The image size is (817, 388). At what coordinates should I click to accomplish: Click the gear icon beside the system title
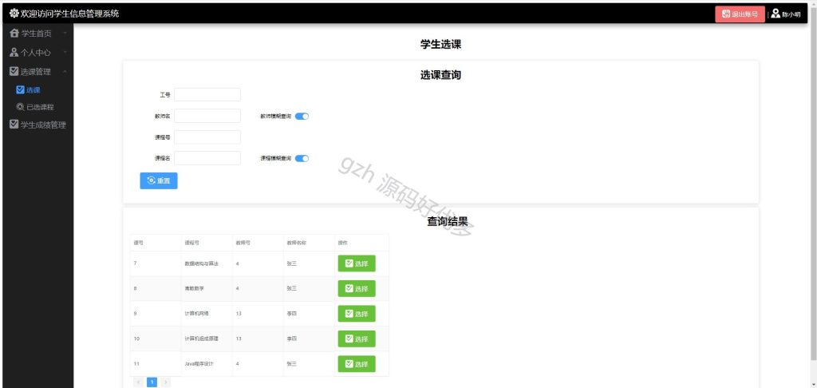14,14
